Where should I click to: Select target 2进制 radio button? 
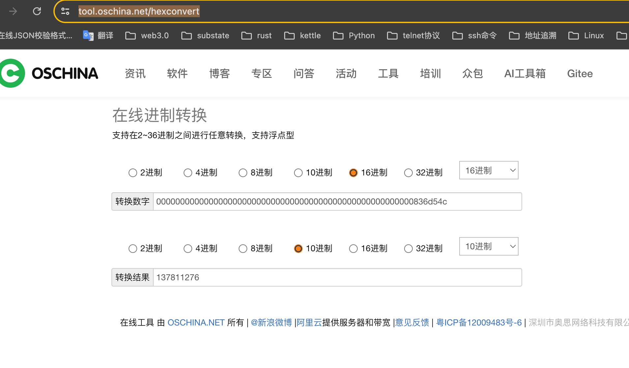(133, 249)
